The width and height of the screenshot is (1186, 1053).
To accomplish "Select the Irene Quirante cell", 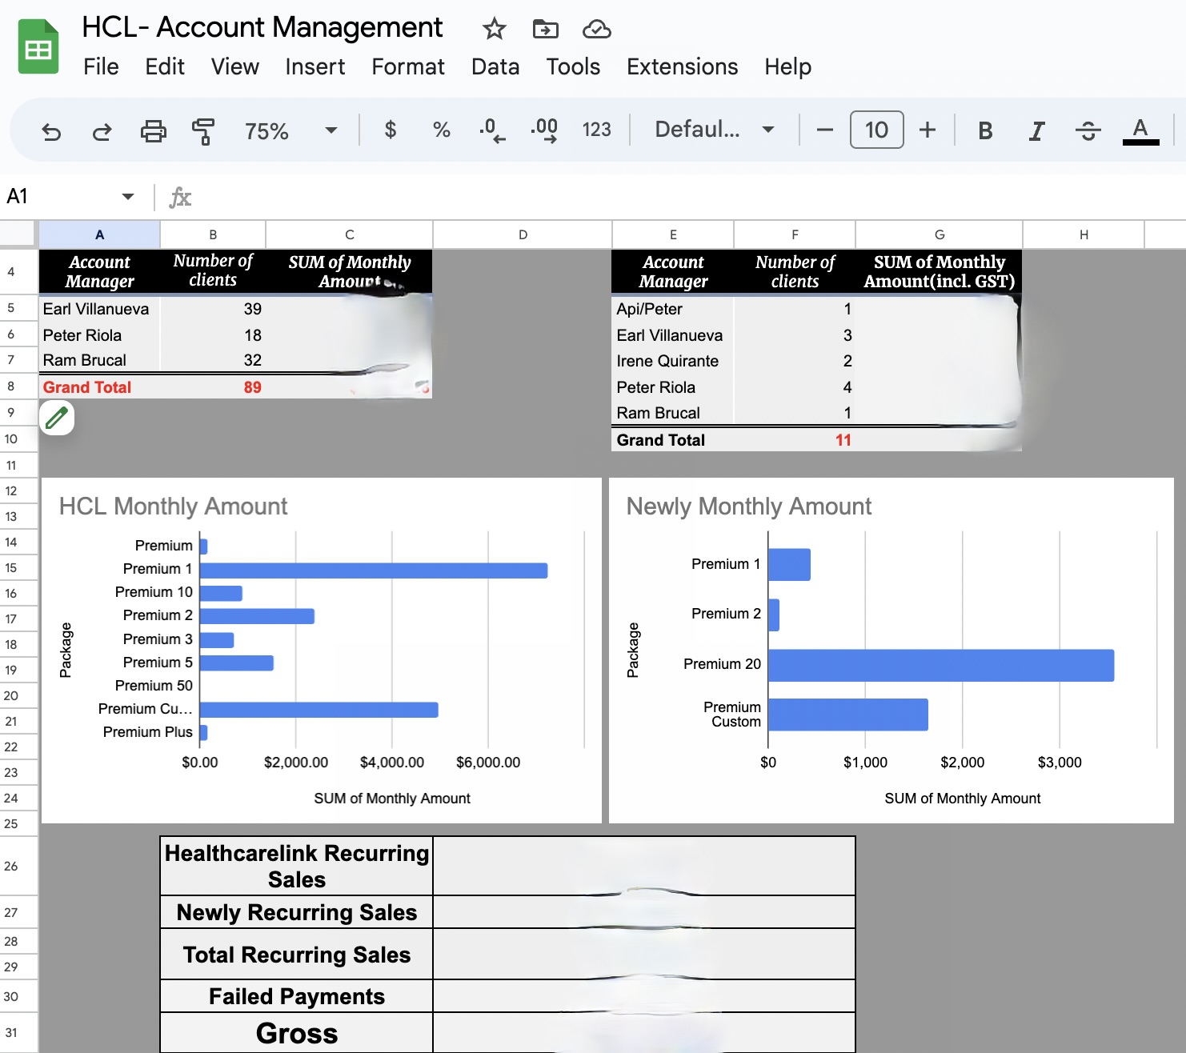I will tap(672, 361).
